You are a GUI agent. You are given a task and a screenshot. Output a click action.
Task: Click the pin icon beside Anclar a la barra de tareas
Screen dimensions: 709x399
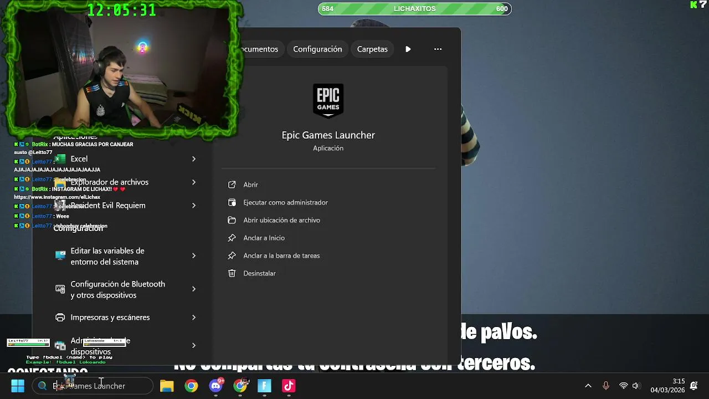coord(232,255)
